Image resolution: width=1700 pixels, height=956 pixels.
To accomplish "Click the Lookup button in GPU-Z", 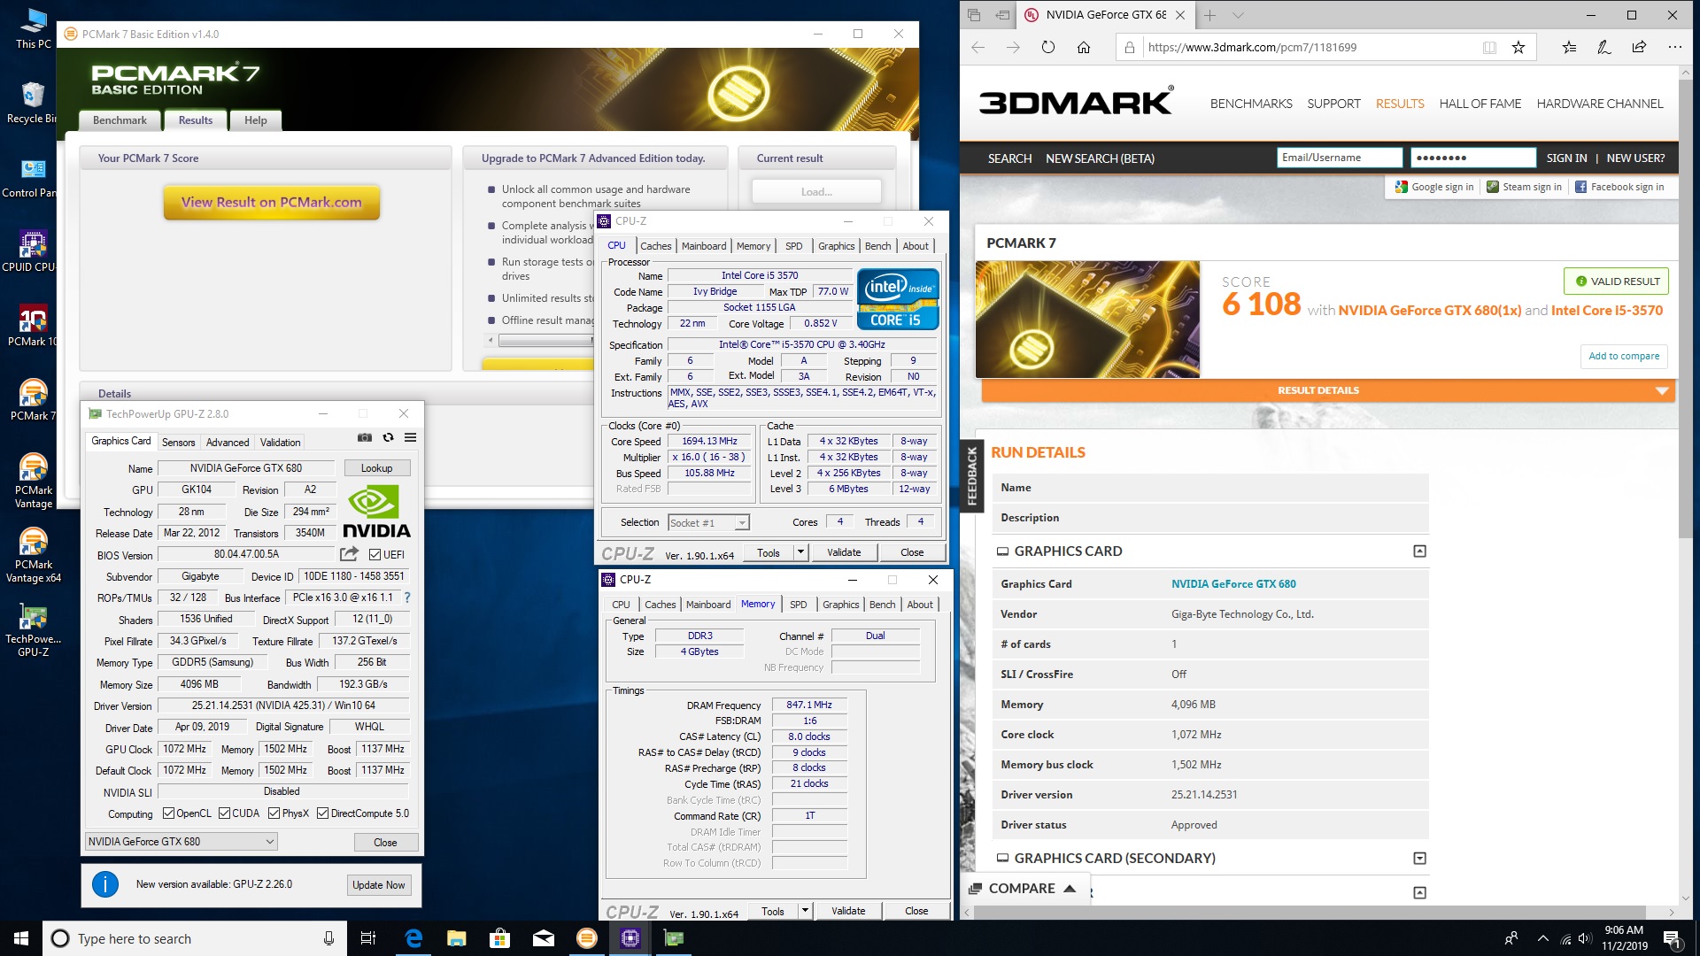I will (x=376, y=468).
